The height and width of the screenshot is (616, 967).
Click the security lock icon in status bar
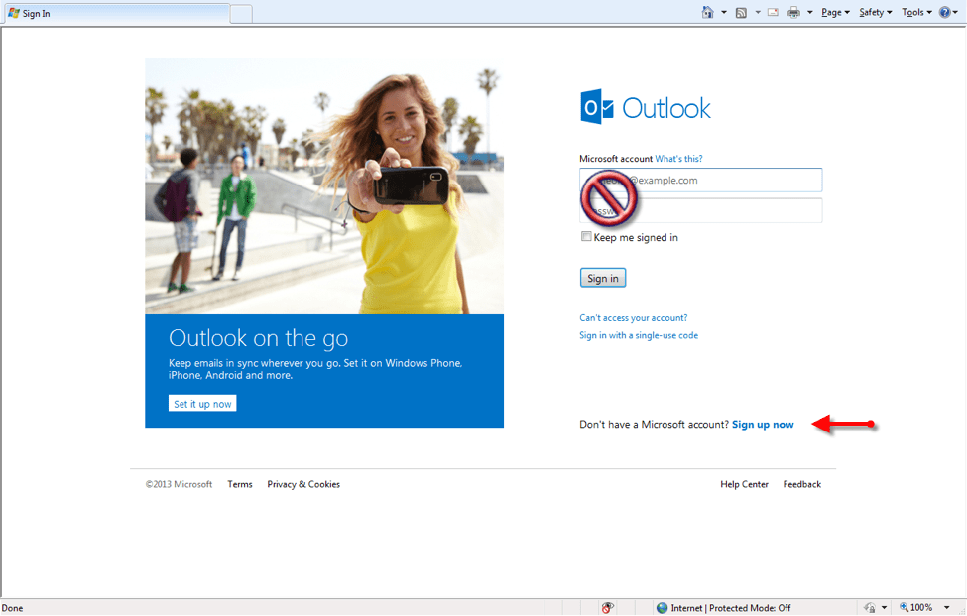coord(869,608)
